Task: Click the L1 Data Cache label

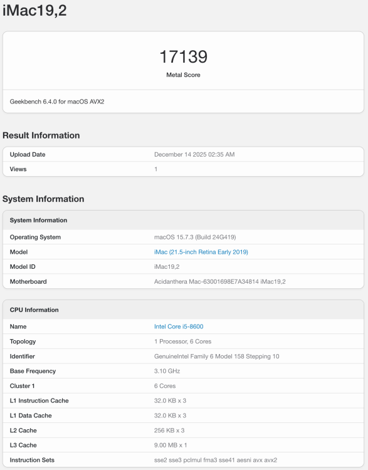Action: pos(31,415)
